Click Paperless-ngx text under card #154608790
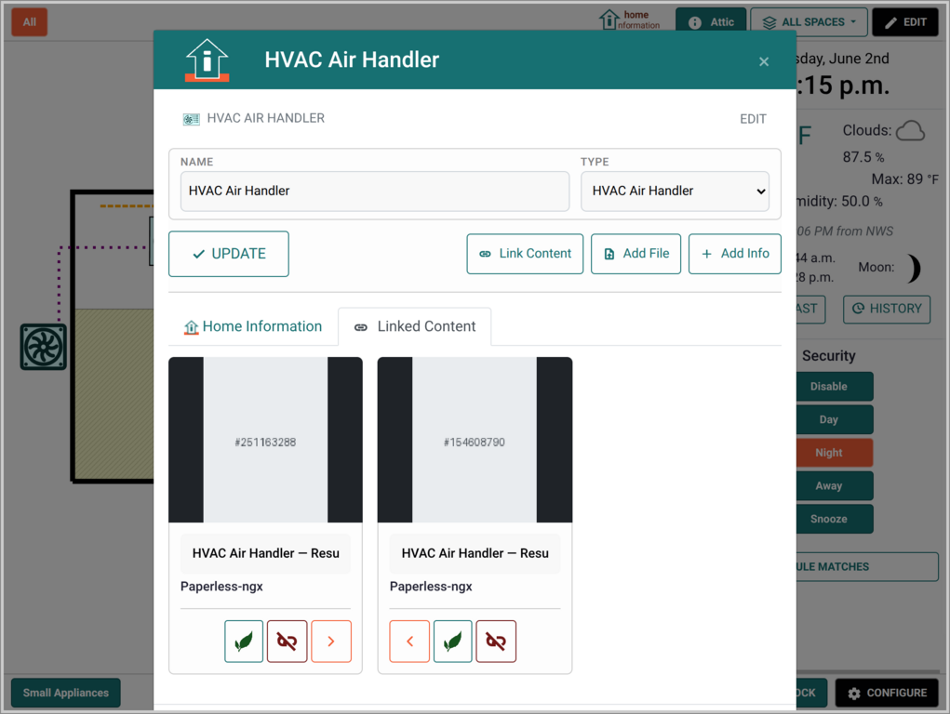950x714 pixels. [x=431, y=587]
